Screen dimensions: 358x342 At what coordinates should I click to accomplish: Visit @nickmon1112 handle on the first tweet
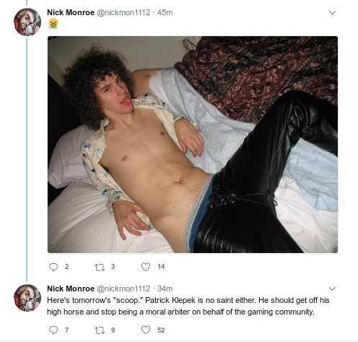[x=123, y=12]
